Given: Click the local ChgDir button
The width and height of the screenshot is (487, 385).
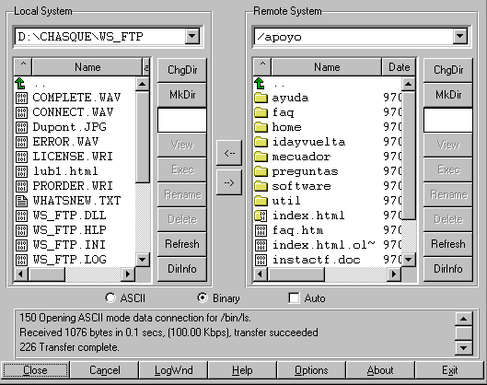Looking at the screenshot, I should tap(182, 70).
